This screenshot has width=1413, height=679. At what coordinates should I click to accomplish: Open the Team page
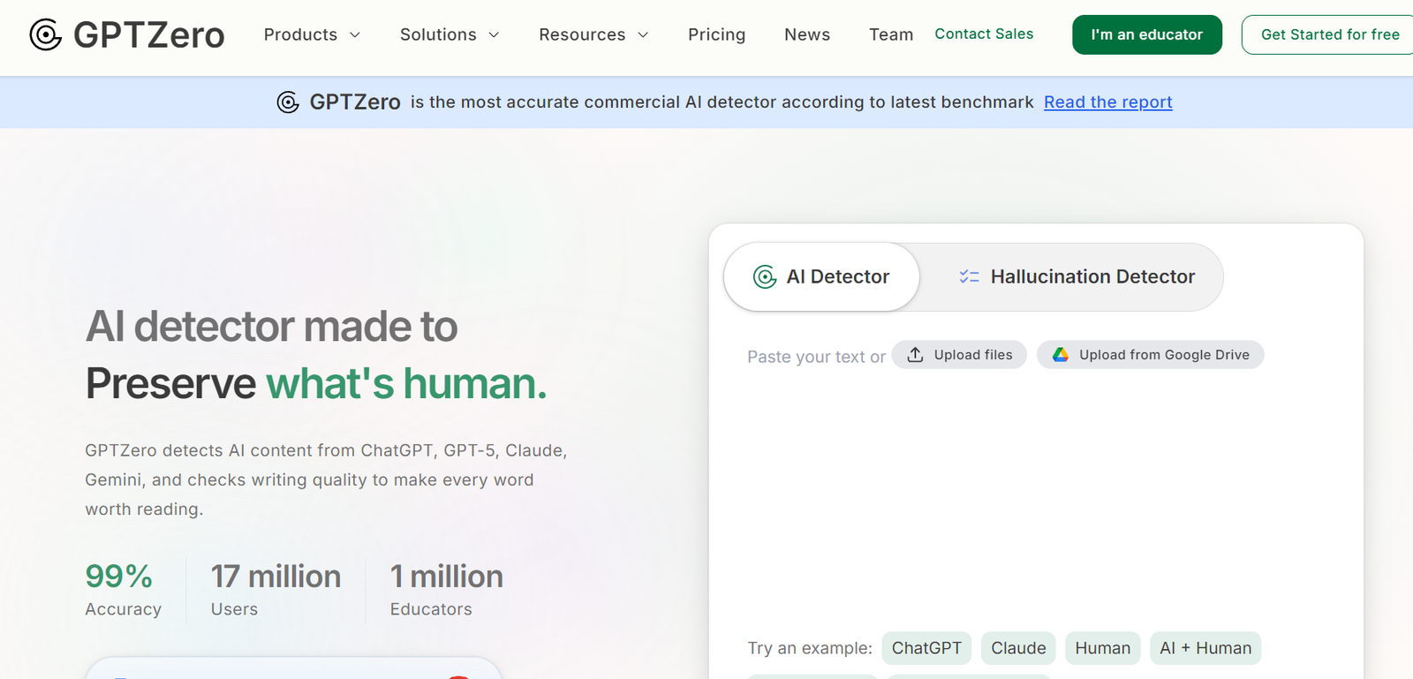[891, 34]
